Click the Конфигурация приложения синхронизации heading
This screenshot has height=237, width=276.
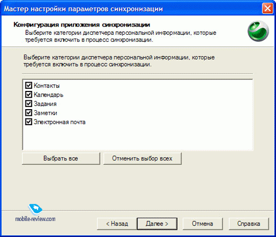[x=82, y=25]
